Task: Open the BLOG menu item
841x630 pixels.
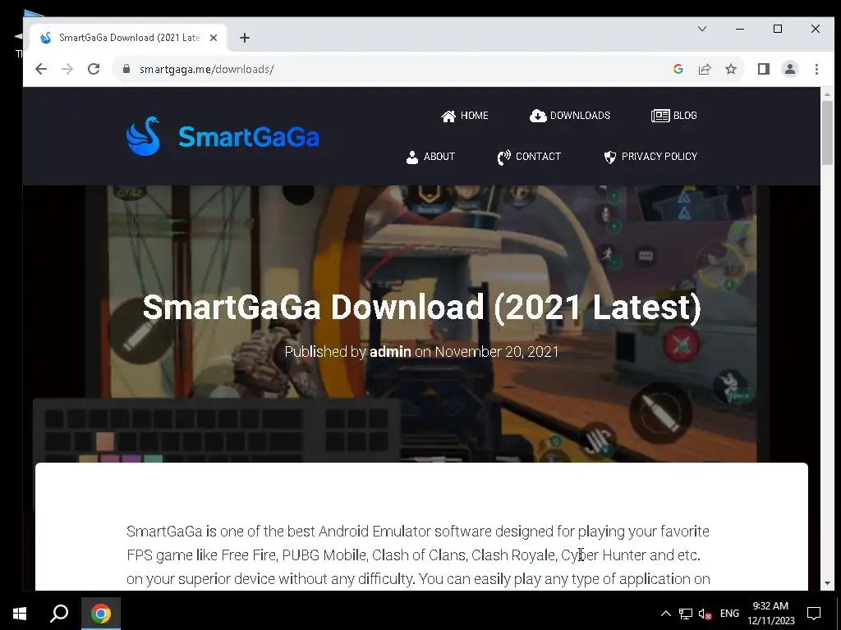Action: click(x=674, y=116)
